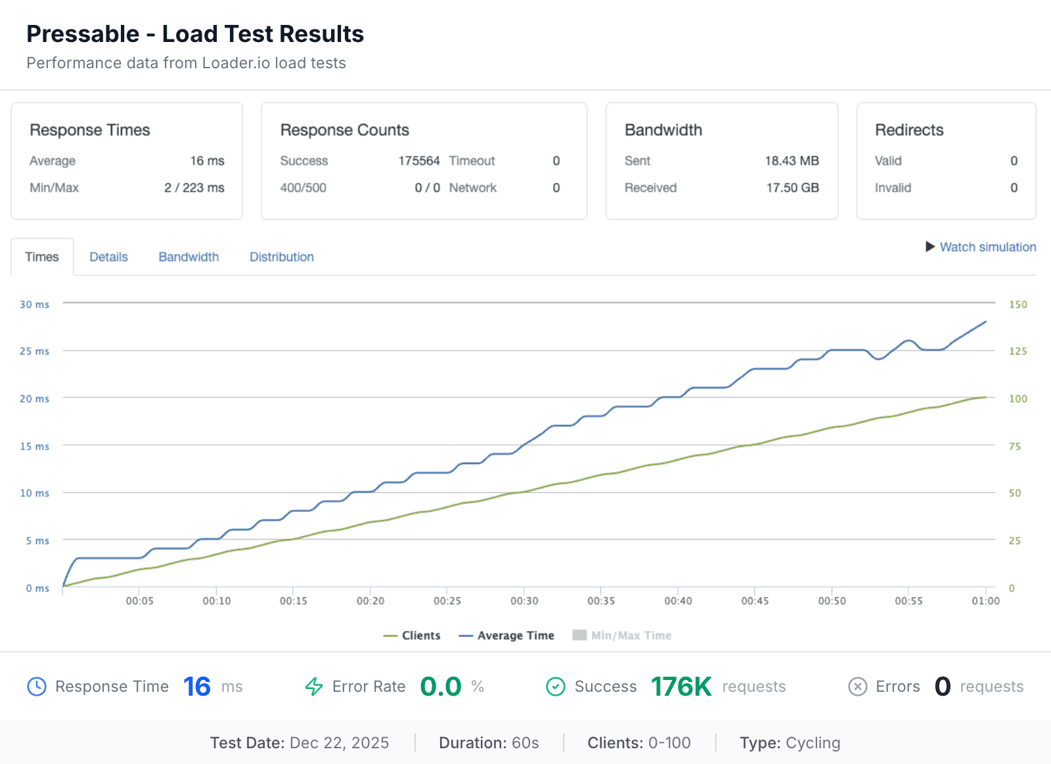Click the Response Times summary card heading
This screenshot has width=1051, height=764.
coord(90,130)
